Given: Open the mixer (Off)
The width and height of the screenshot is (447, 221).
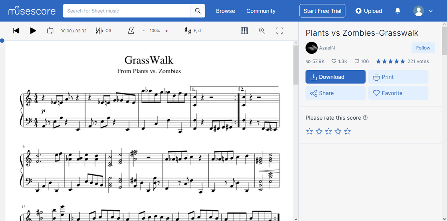Looking at the screenshot, I should pyautogui.click(x=104, y=30).
